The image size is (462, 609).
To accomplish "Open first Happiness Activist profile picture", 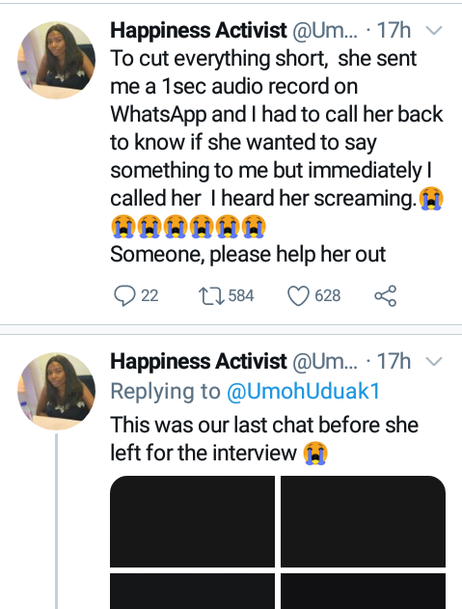I will pos(56,60).
